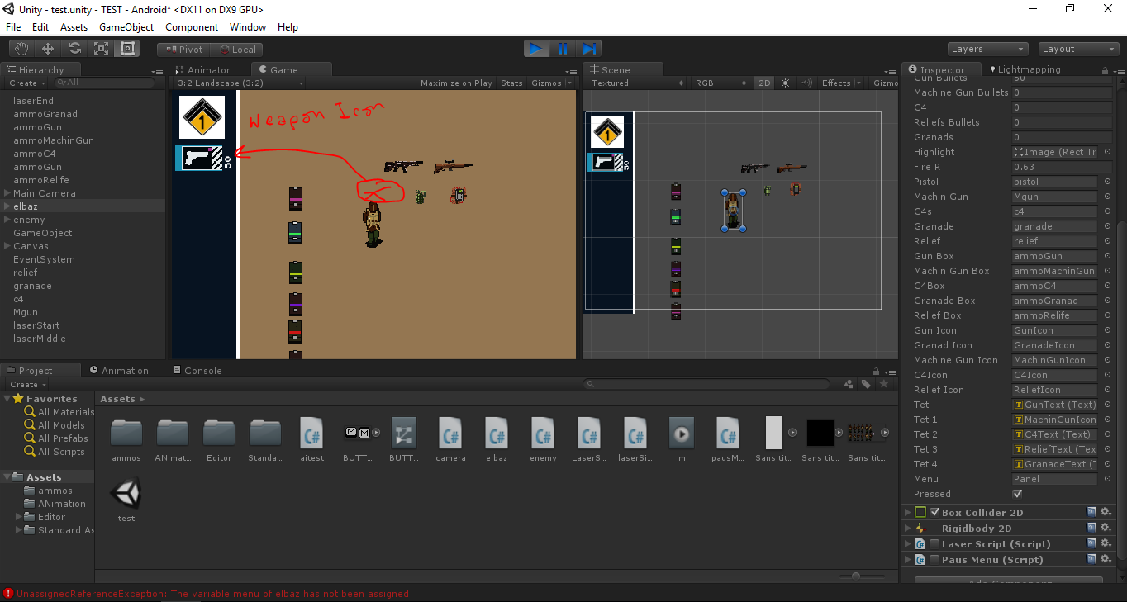Open the Textured draw mode dropdown
The width and height of the screenshot is (1127, 602).
pos(636,83)
